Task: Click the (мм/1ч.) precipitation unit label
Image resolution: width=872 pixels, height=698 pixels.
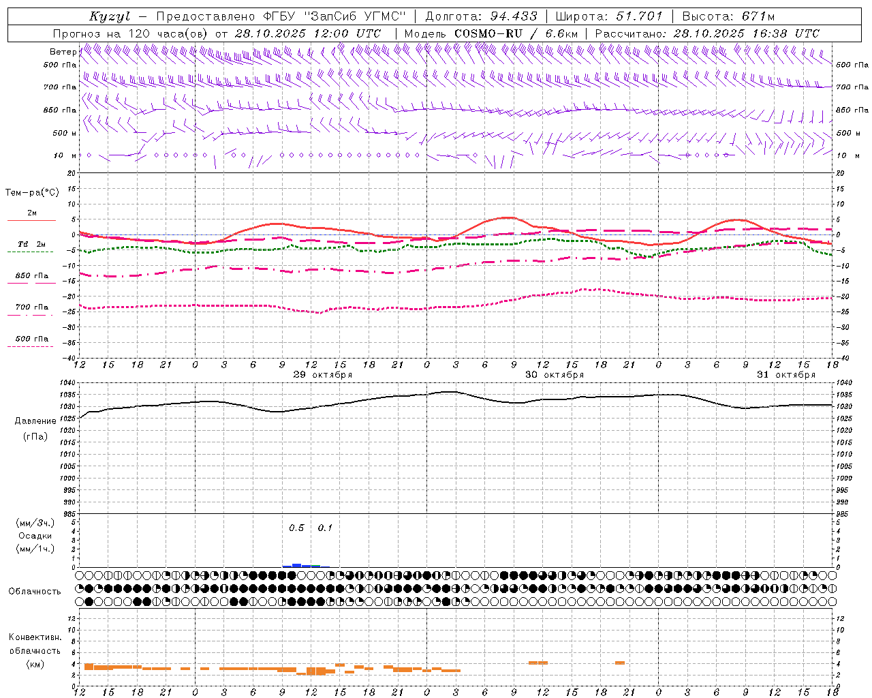Action: pyautogui.click(x=35, y=549)
